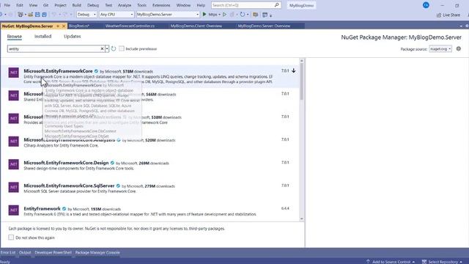Open NuGet package source settings gear
The height and width of the screenshot is (264, 469).
tap(459, 48)
